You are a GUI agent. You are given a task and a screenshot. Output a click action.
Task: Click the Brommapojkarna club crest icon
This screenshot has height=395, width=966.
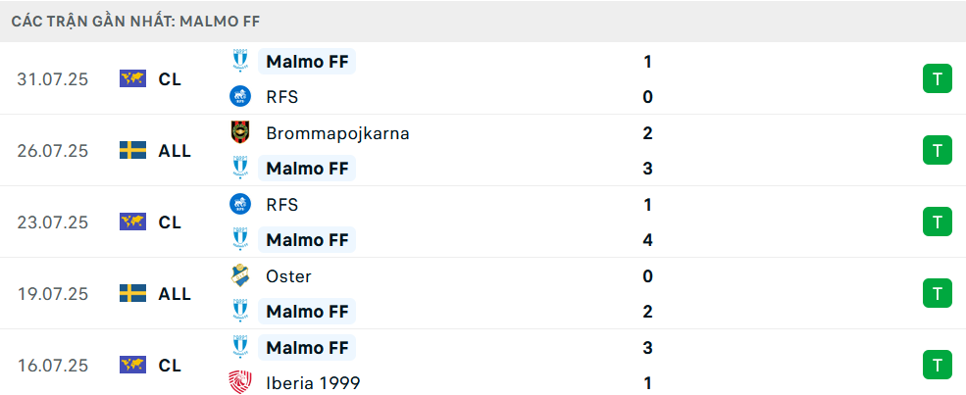(x=240, y=132)
